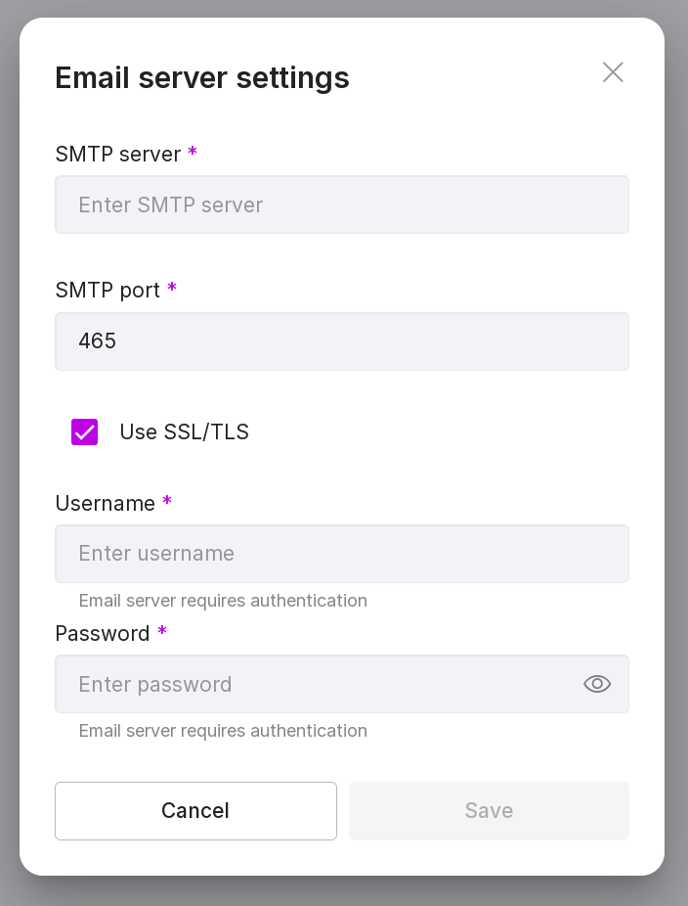Click the "Password" field label
This screenshot has height=906, width=688.
(x=102, y=634)
